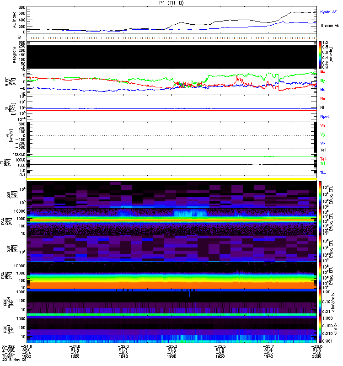The width and height of the screenshot is (343, 366).
Task: Click the '1940' time tick label
Action: [x=268, y=356]
